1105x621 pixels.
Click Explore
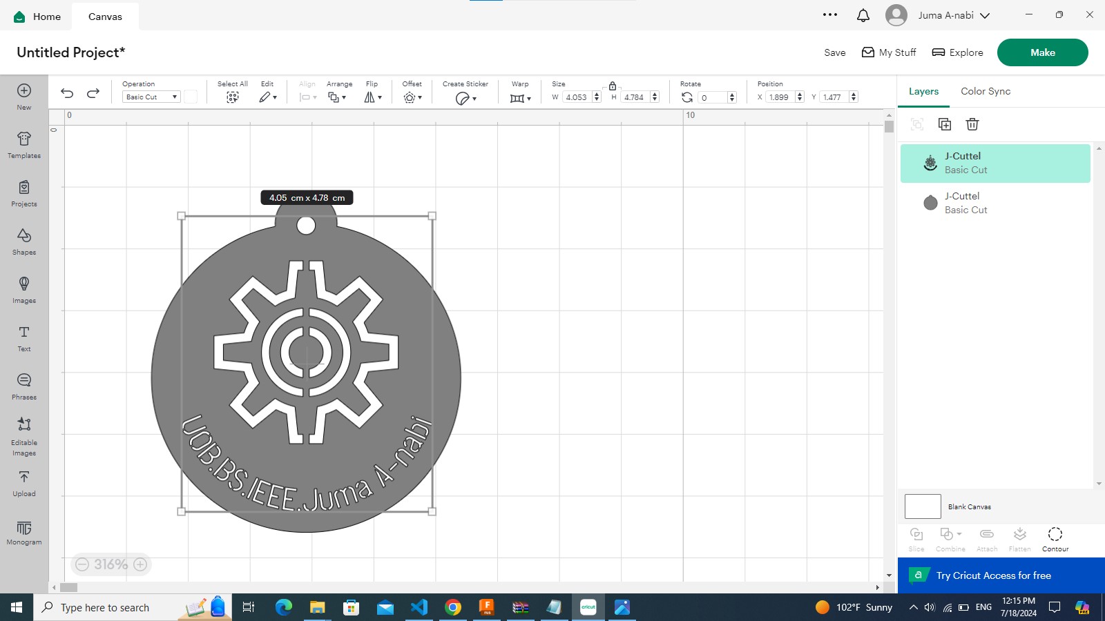point(957,52)
